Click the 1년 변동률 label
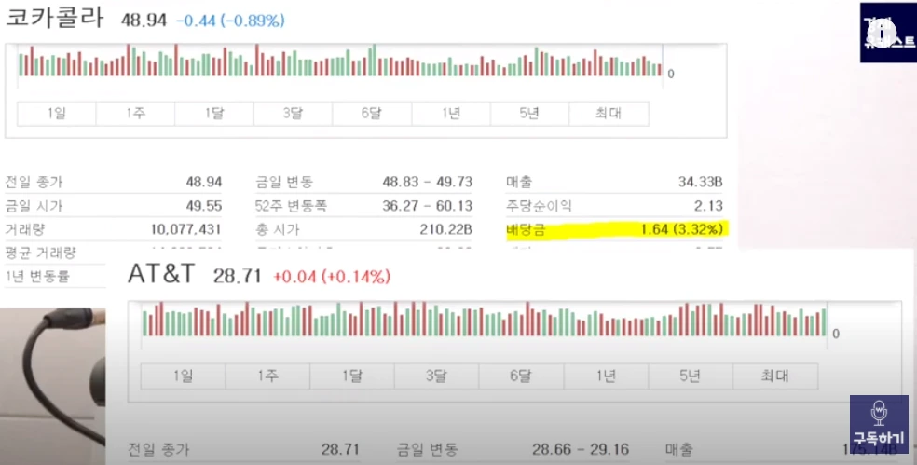 coord(37,276)
